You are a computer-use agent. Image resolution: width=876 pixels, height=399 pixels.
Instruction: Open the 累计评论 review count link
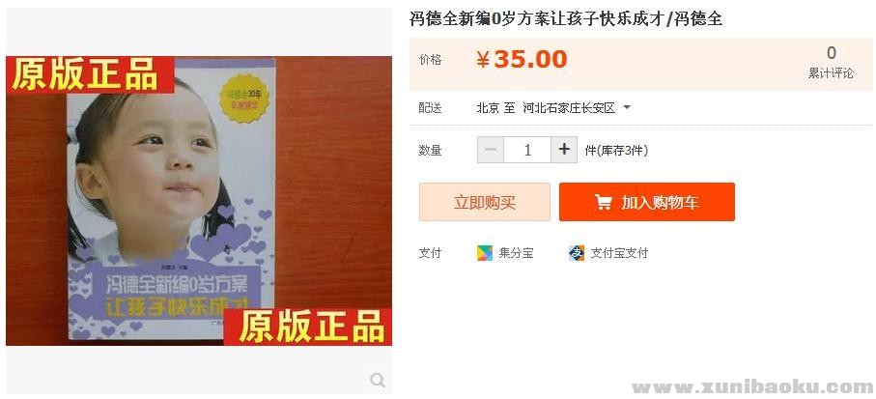coord(832,73)
